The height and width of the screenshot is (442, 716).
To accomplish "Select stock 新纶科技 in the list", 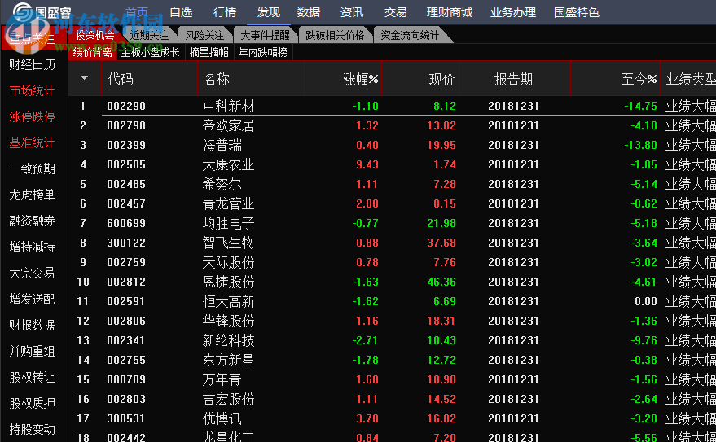I will (x=228, y=341).
